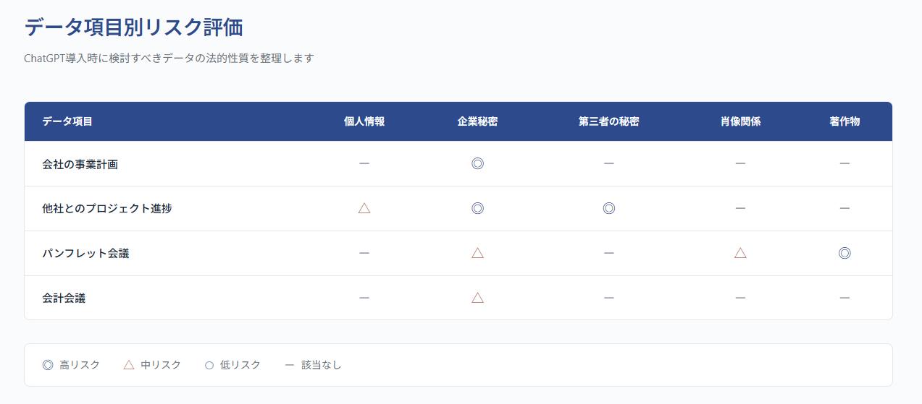
Task: Click high-risk icon for 他社とのプロジェクト進捗 企業秘密
Action: point(477,208)
